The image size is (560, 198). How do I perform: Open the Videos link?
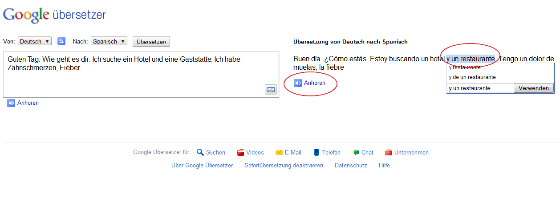pyautogui.click(x=255, y=152)
